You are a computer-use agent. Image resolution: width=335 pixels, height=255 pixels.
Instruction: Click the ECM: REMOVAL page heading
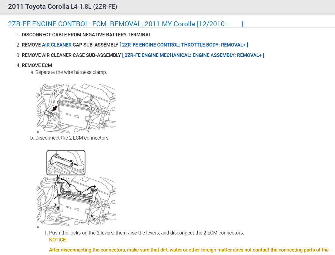point(126,24)
